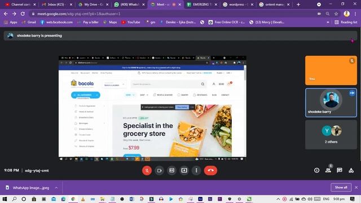Viewport: 361px width, 203px height.
Task: Open the Maps bookmark
Action: pyautogui.click(x=110, y=23)
